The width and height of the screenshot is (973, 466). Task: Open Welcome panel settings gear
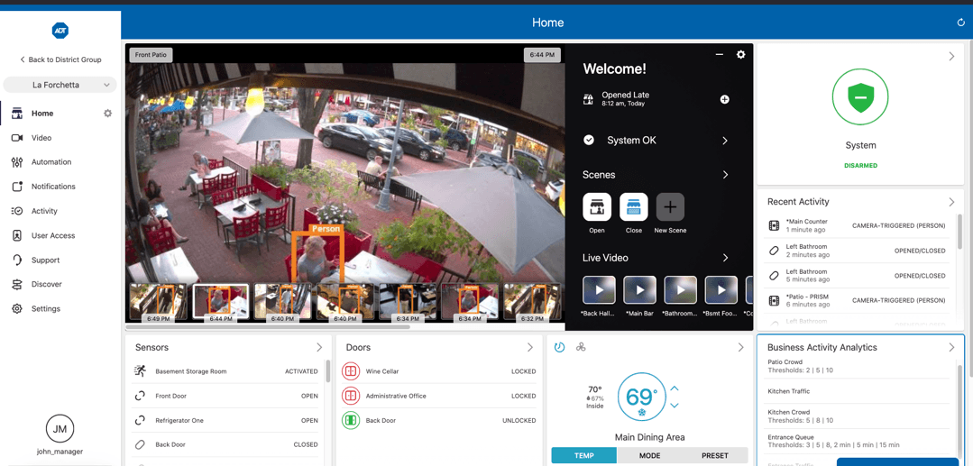[740, 55]
